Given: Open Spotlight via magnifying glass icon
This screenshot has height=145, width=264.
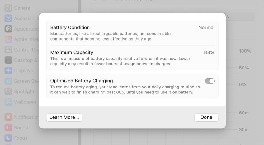Looking at the screenshot, I should click(8, 91).
